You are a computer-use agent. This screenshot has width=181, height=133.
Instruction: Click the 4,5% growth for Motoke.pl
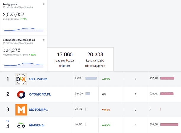coord(106,125)
